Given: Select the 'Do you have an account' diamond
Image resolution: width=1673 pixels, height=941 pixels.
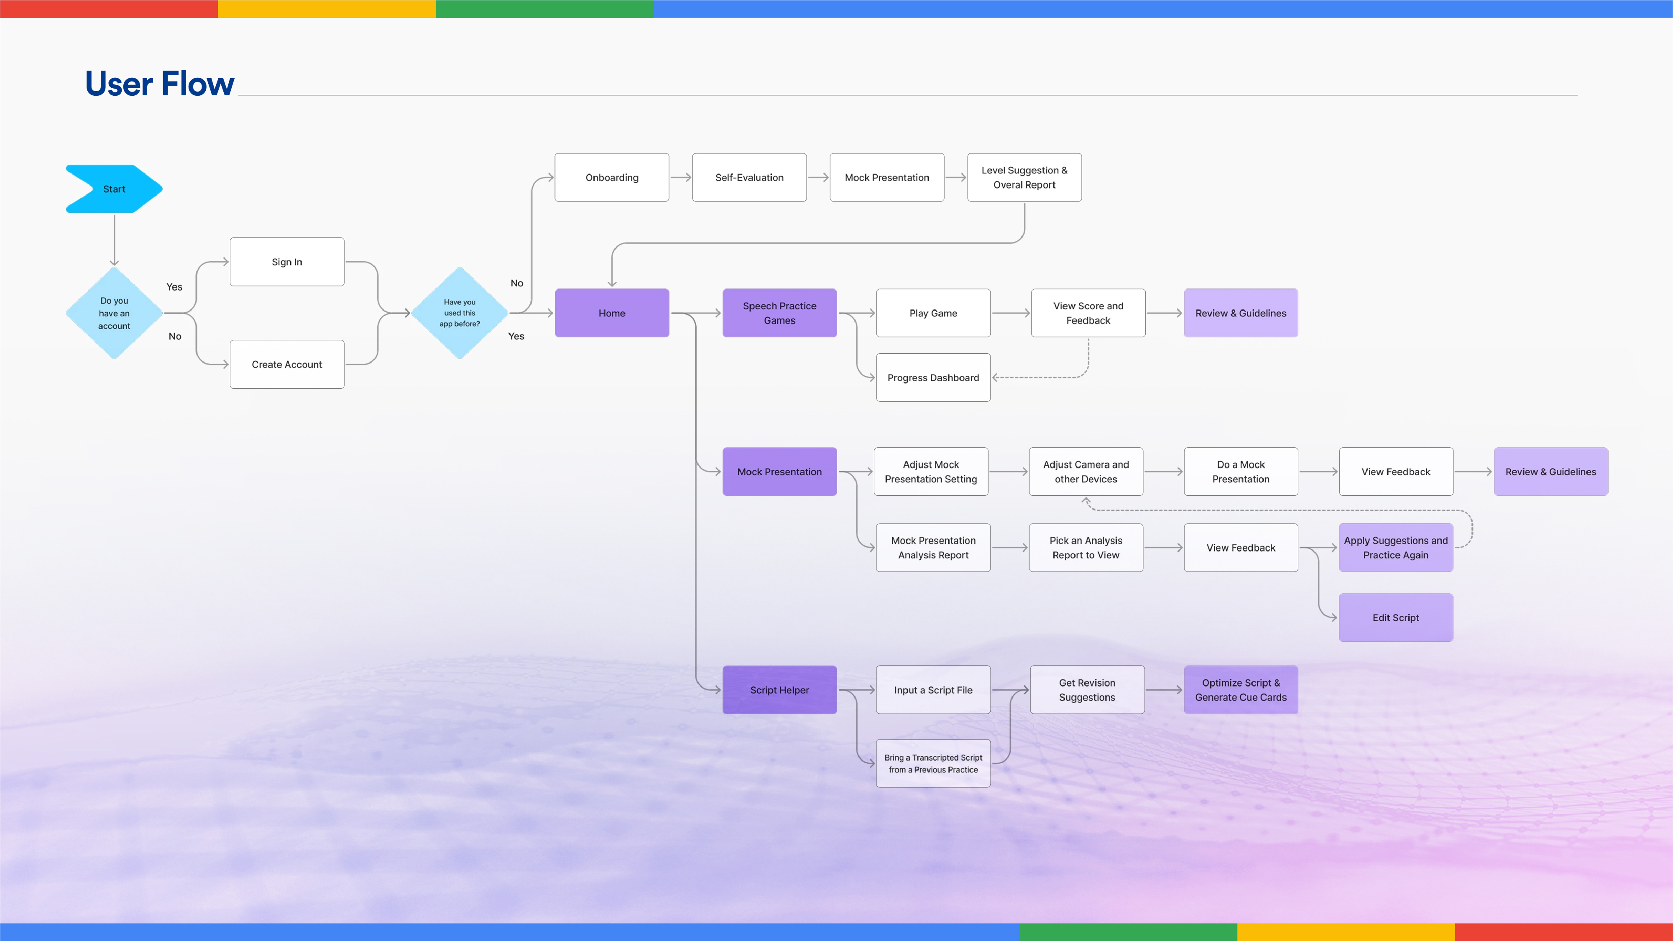Looking at the screenshot, I should click(114, 313).
